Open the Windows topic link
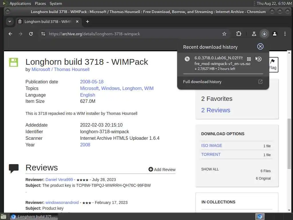Image resolution: width=293 pixels, height=220 pixels. coord(110,88)
